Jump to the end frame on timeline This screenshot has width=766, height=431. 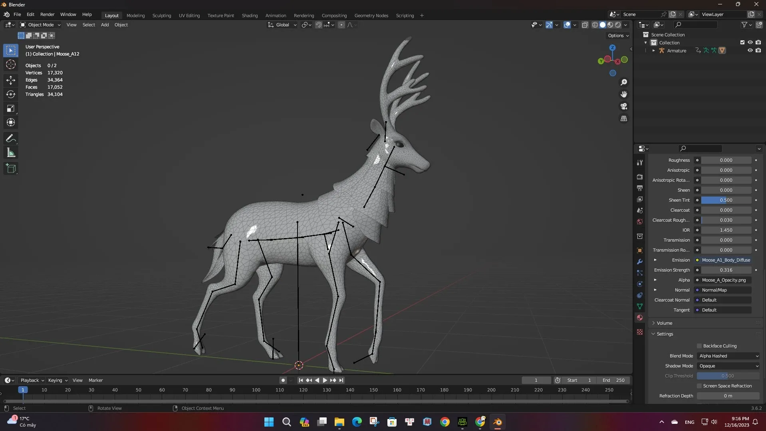pos(341,380)
